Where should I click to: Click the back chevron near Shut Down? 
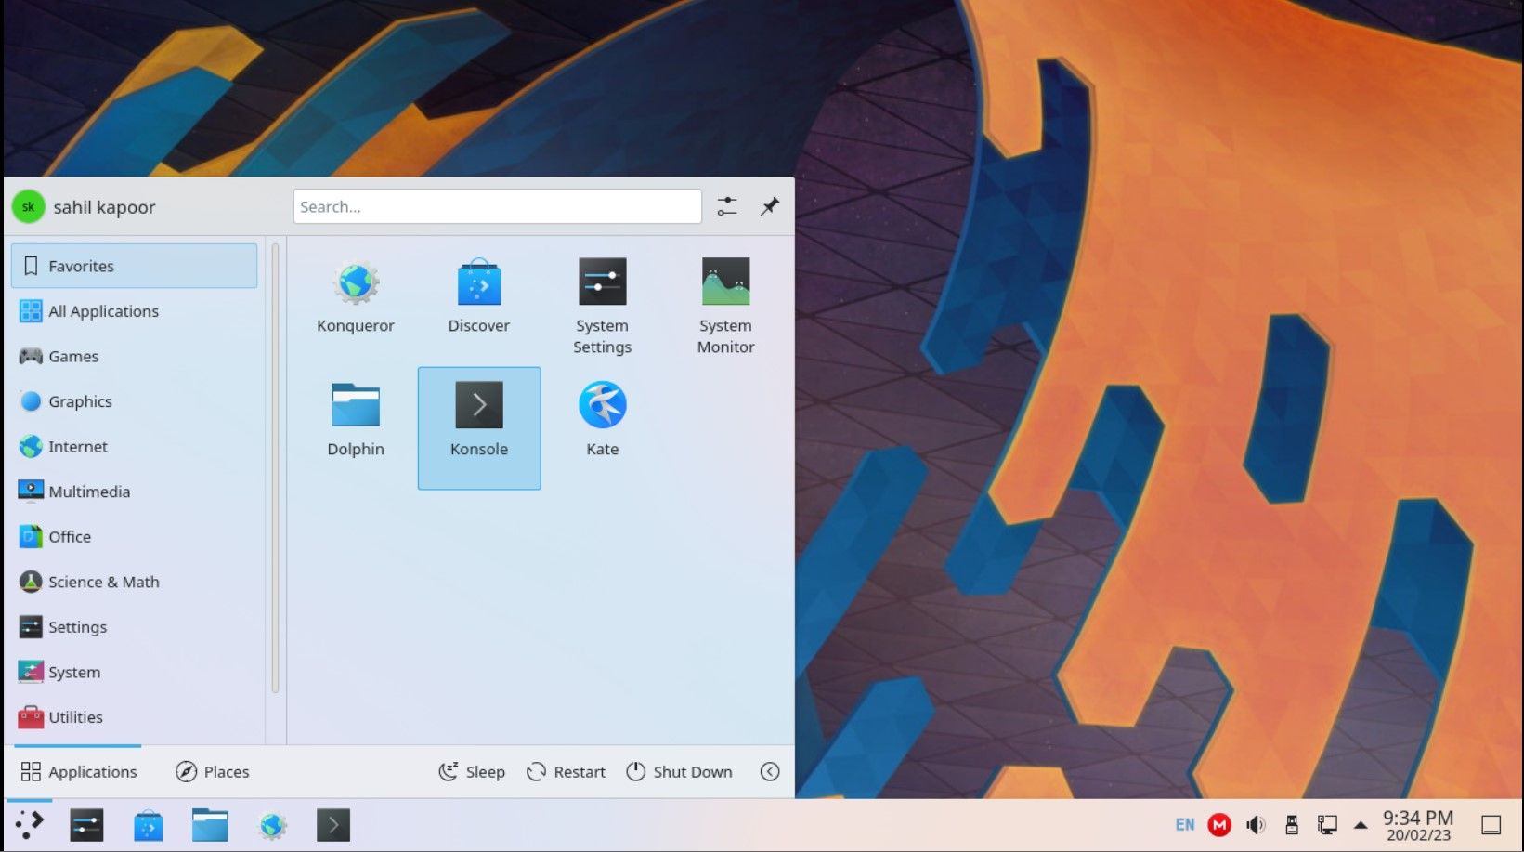pos(769,771)
